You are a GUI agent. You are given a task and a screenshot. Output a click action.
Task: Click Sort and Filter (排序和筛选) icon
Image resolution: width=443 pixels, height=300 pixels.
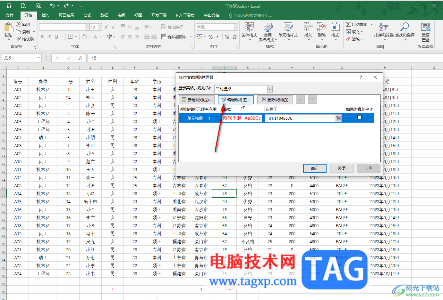click(384, 27)
